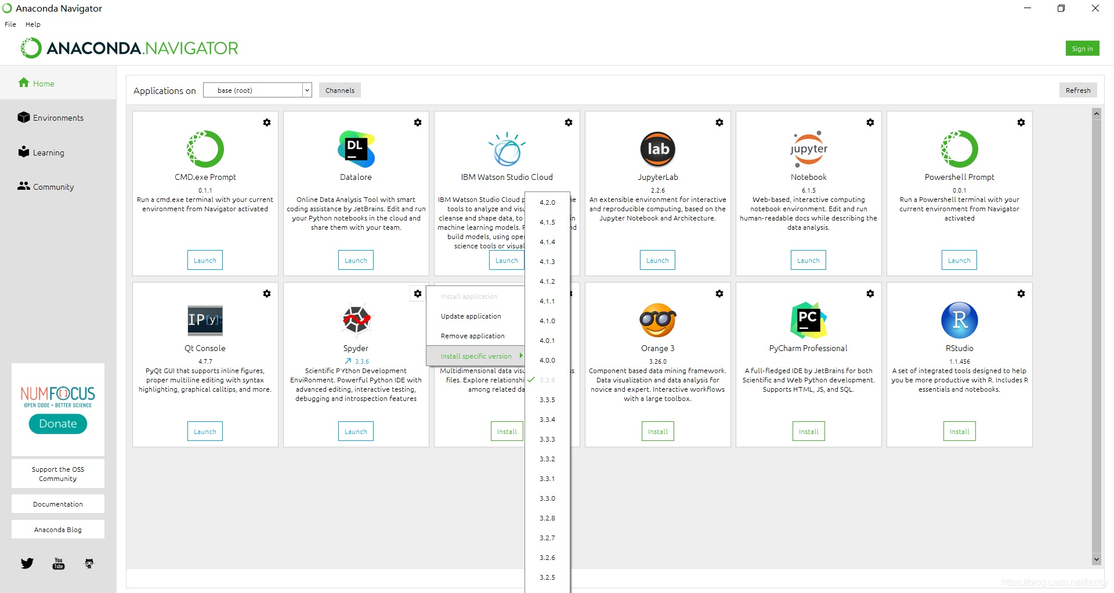Install RStudio

(960, 432)
